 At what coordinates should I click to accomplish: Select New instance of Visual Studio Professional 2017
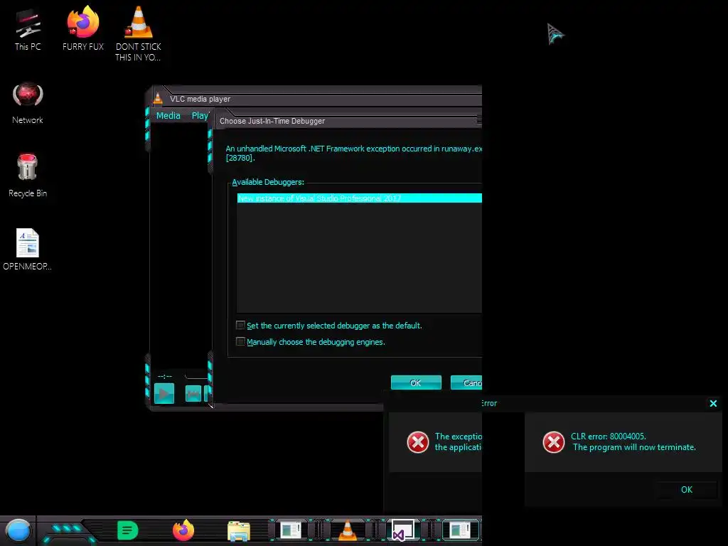(x=359, y=198)
